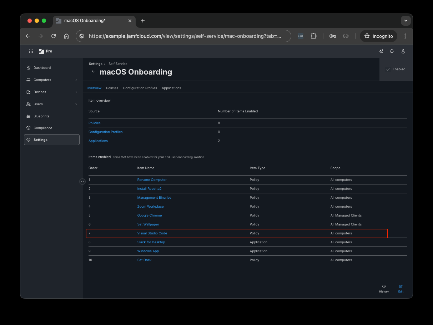Click the Settings breadcrumb
The image size is (433, 325).
pyautogui.click(x=96, y=64)
